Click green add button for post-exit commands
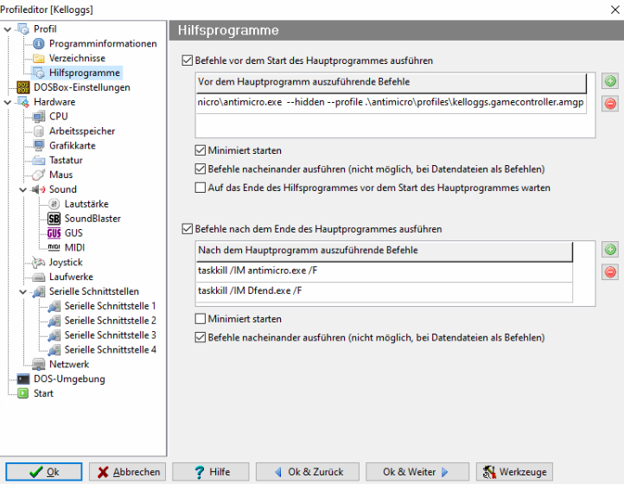 coord(610,251)
